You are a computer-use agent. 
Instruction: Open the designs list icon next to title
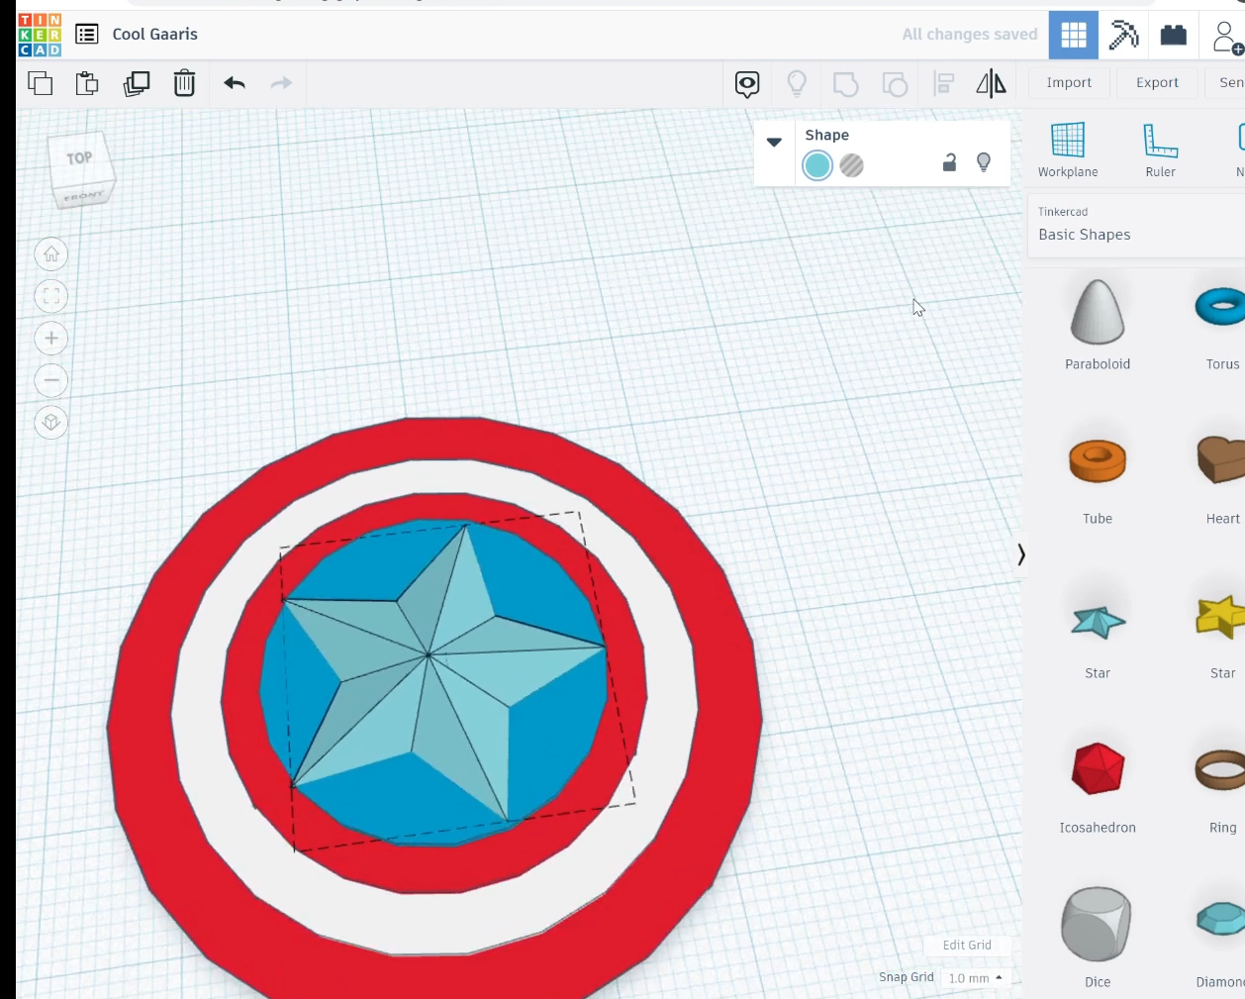tap(87, 35)
